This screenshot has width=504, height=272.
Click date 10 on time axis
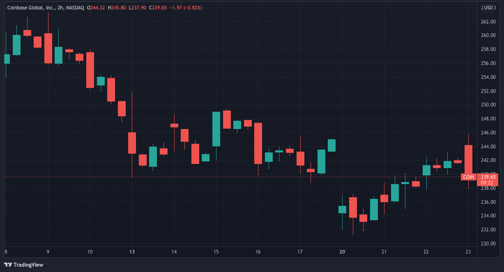90,252
